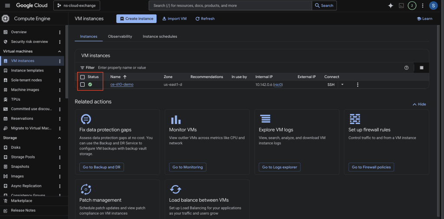Click Explore VM logs list icon
The width and height of the screenshot is (444, 219).
(x=265, y=119)
